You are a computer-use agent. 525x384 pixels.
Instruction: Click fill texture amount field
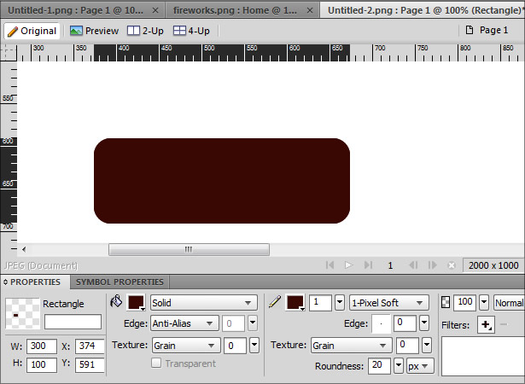tap(235, 346)
